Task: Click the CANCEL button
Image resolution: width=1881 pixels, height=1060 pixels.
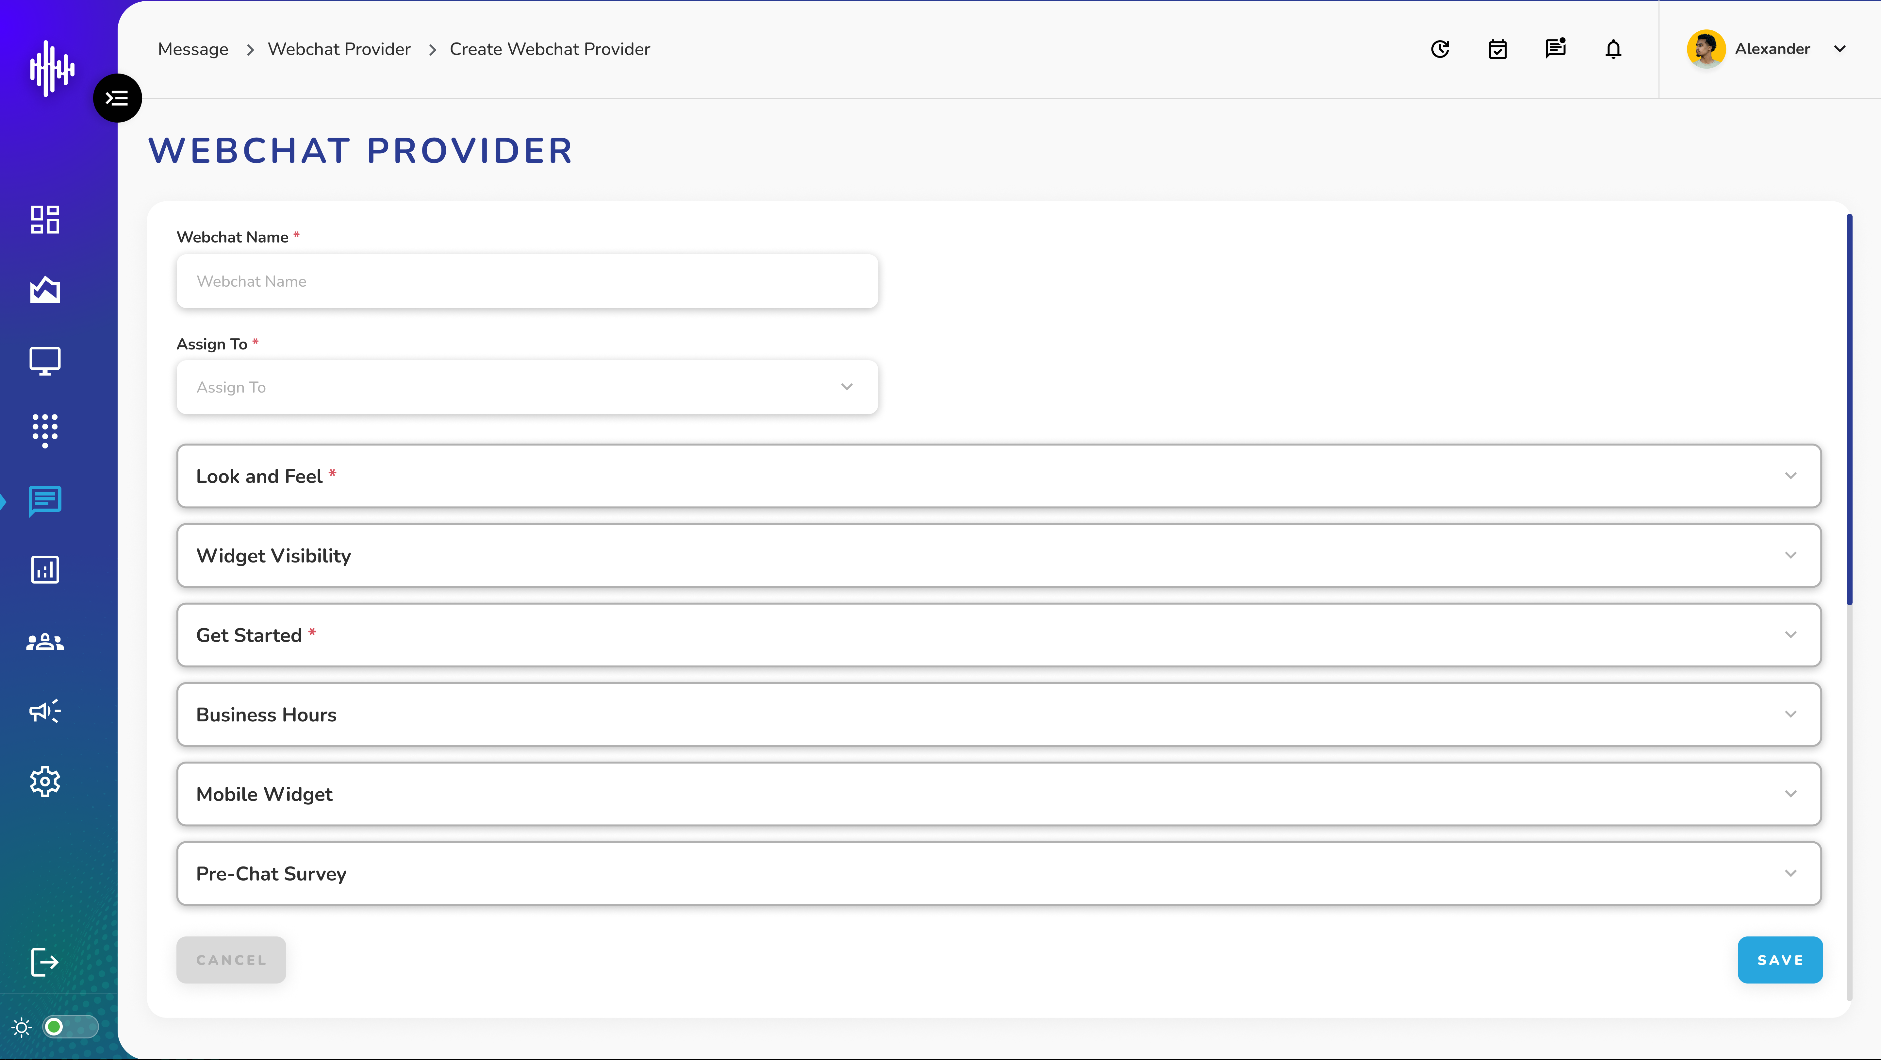Action: [x=231, y=960]
